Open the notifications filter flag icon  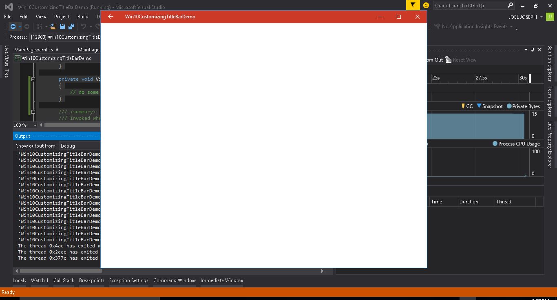pyautogui.click(x=413, y=5)
